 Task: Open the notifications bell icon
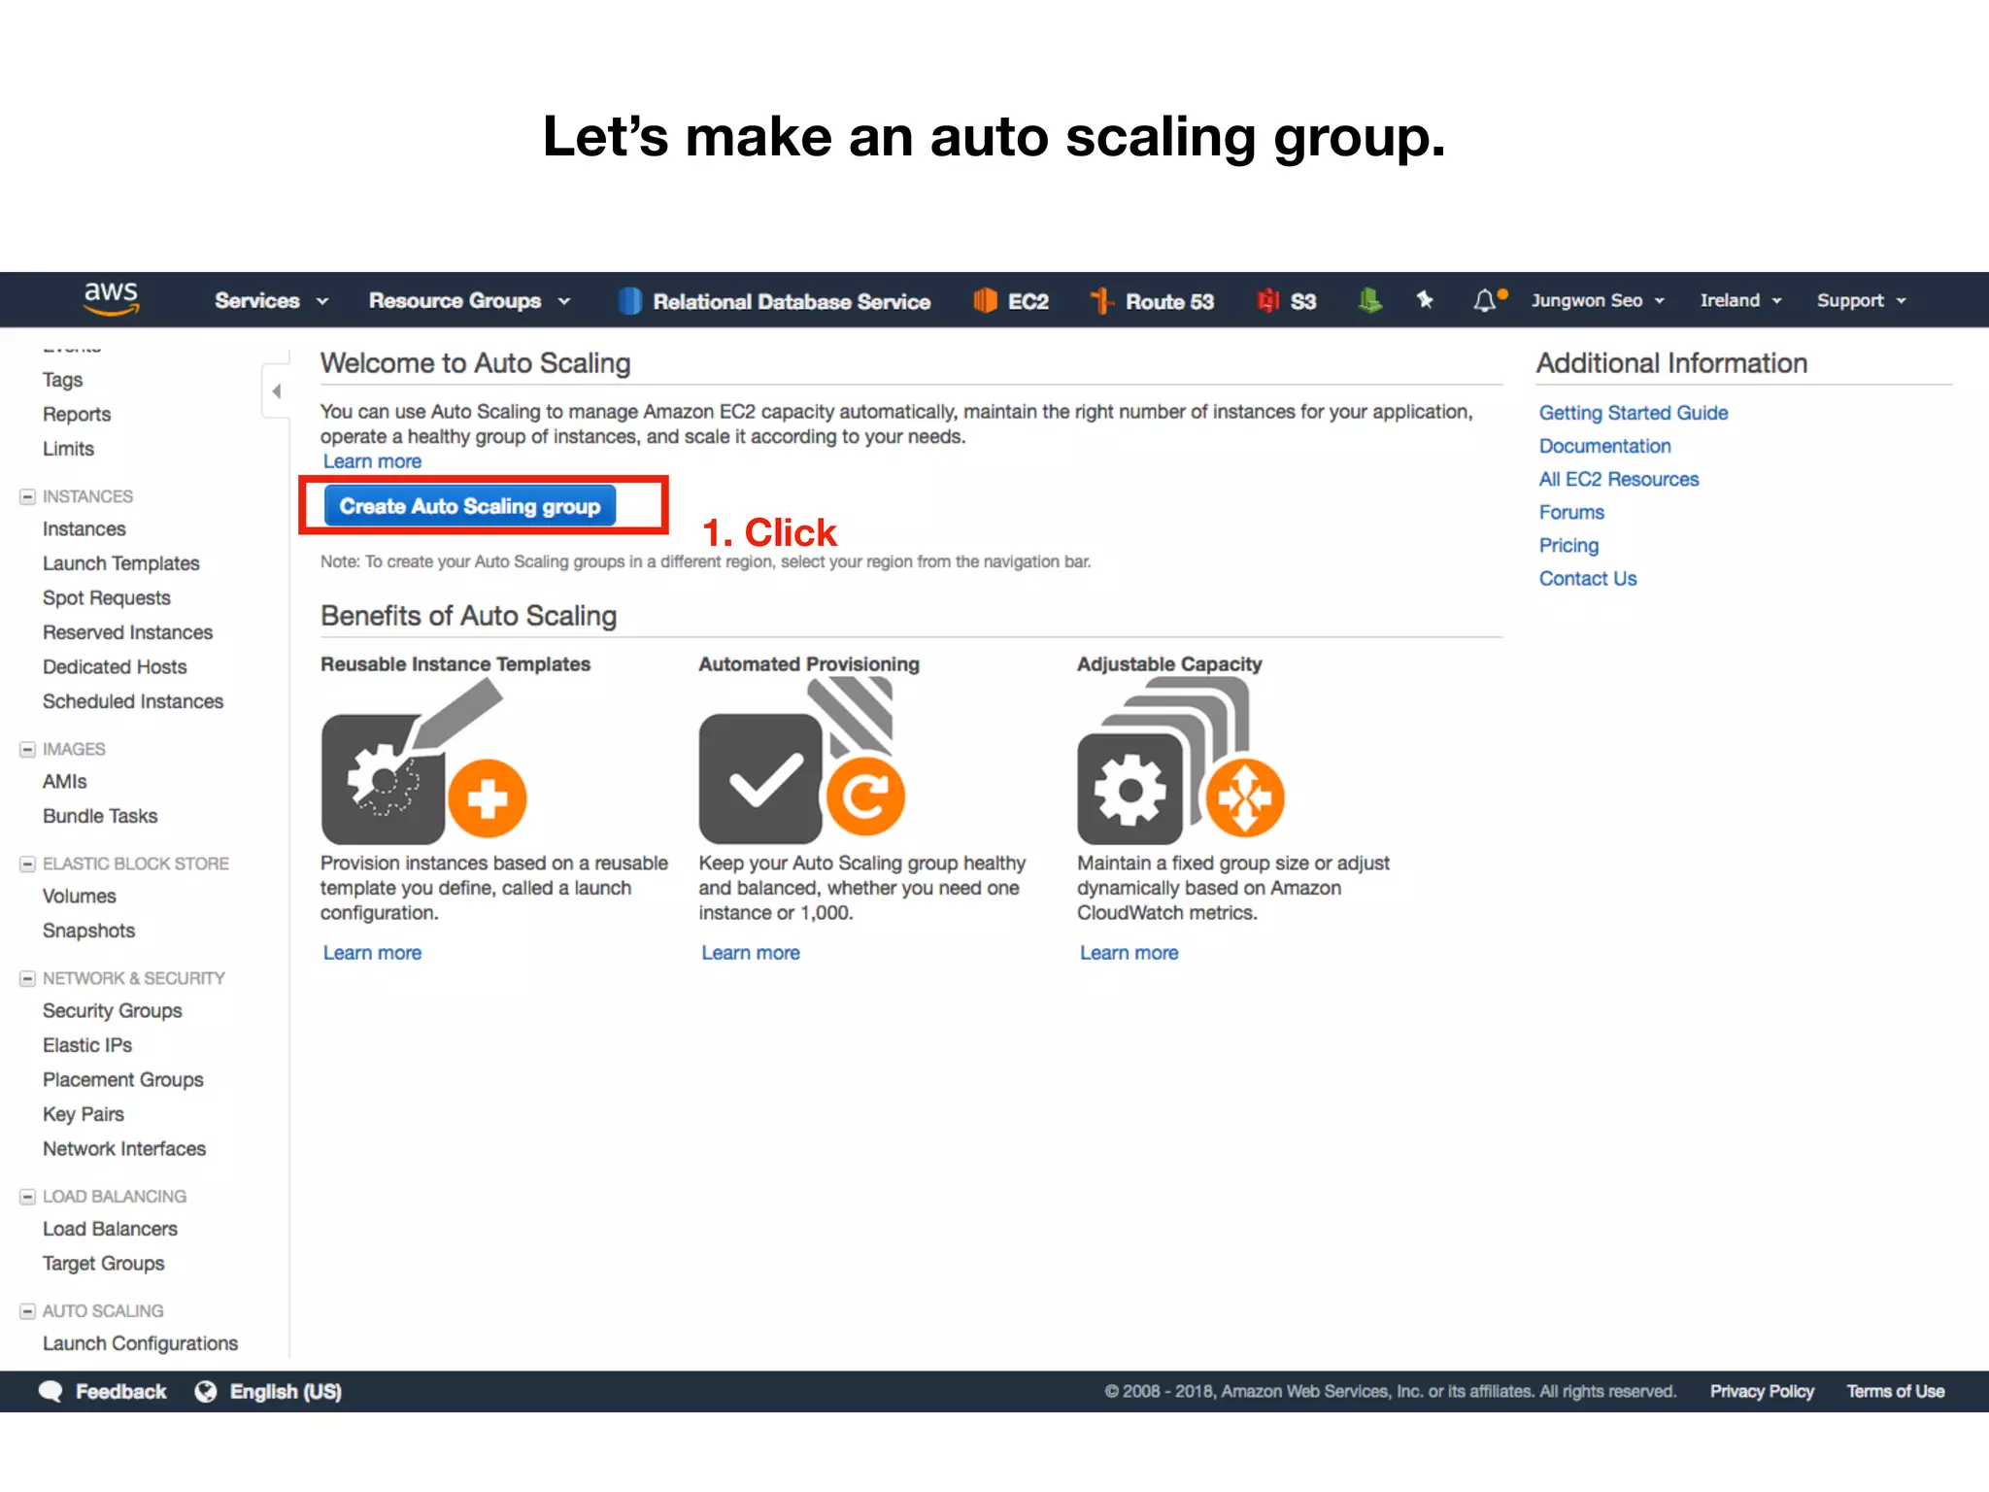[1485, 301]
